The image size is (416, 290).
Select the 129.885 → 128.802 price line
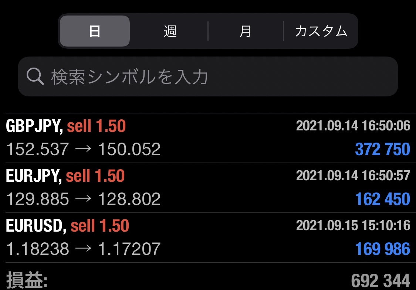click(83, 199)
